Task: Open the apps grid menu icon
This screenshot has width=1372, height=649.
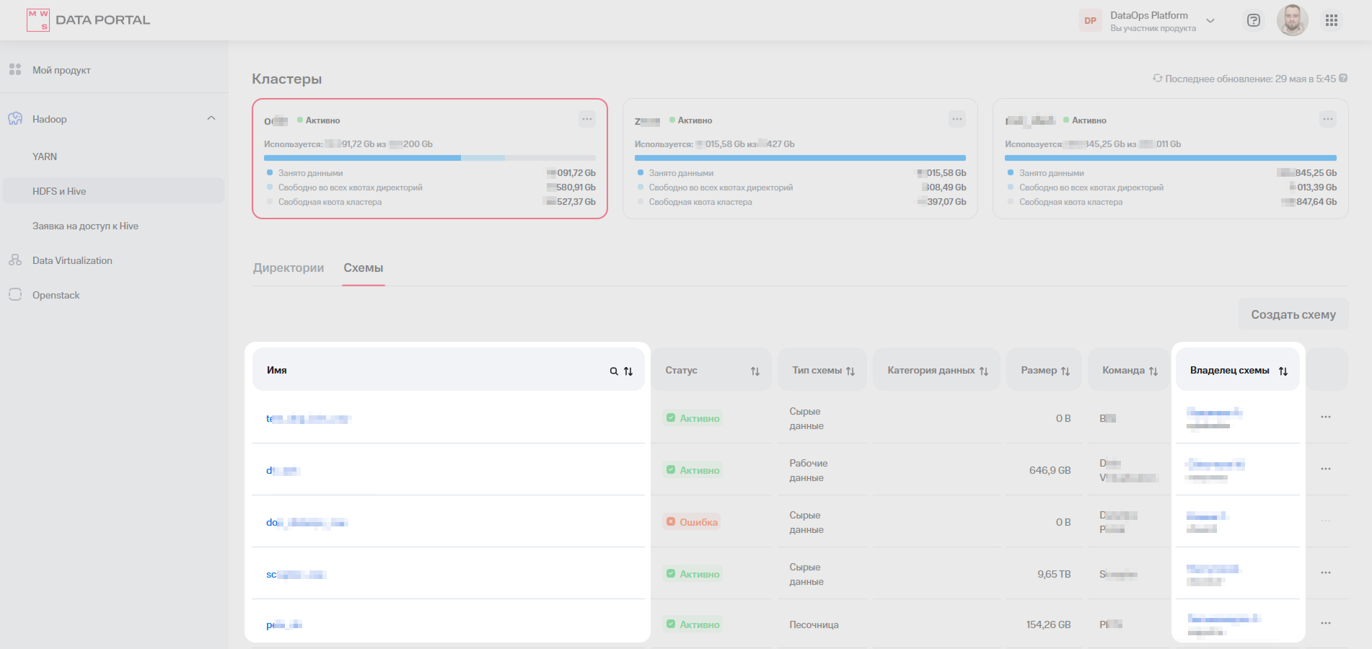Action: pos(1332,20)
